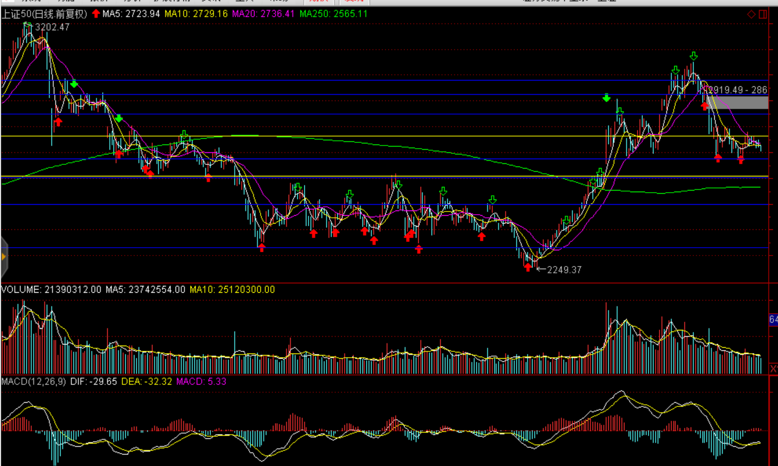Toggle the split-panel layout icon at top-right
The height and width of the screenshot is (466, 778).
coord(763,14)
